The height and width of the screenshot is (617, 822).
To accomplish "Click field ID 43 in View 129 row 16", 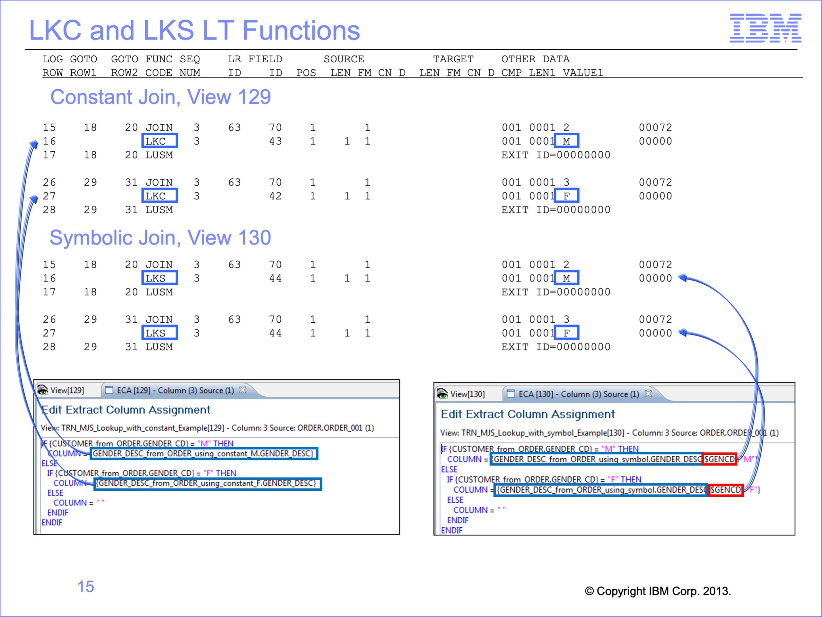I will click(275, 141).
